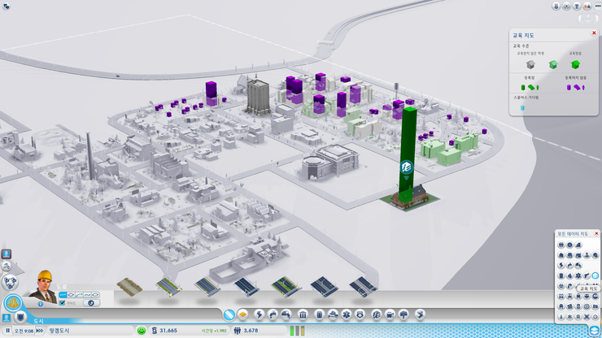Screen dimensions: 602x338
Task: Open the Disasters tornado menu
Action: pos(421,315)
